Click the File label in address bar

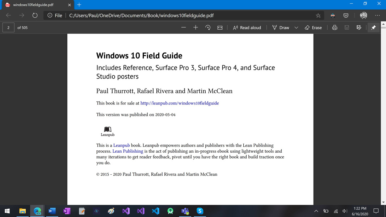[58, 16]
